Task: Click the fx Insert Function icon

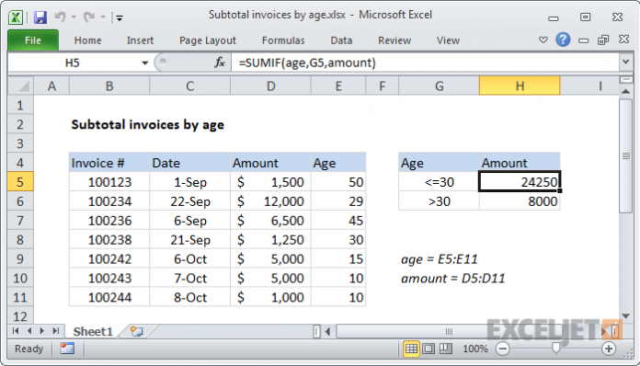Action: (x=220, y=63)
